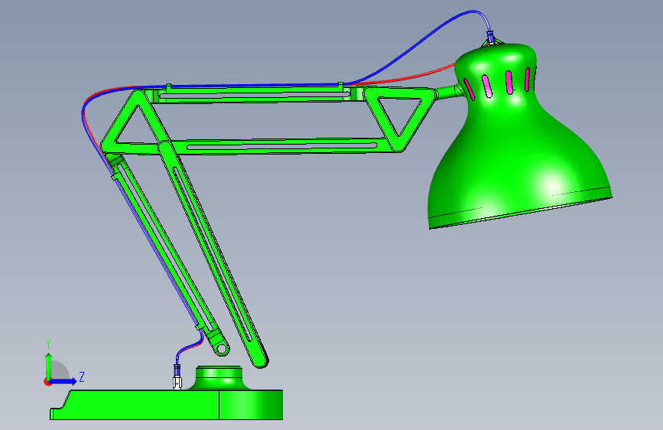This screenshot has width=663, height=430.
Task: Pick the upper horizontal arm bar
Action: [x=254, y=95]
